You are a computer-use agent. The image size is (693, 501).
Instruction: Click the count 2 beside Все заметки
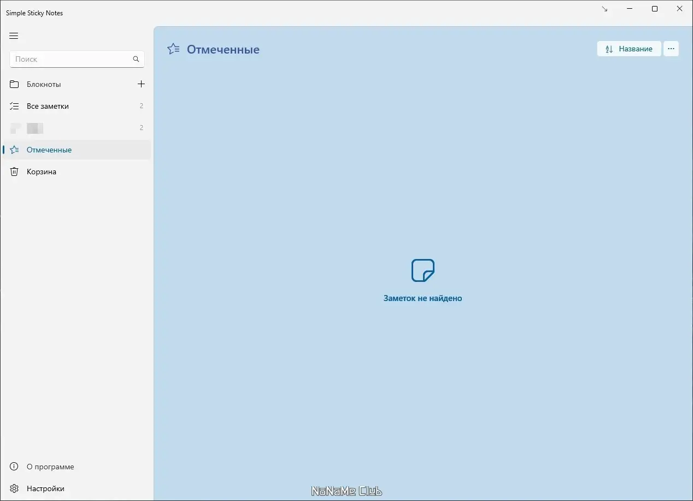click(142, 106)
